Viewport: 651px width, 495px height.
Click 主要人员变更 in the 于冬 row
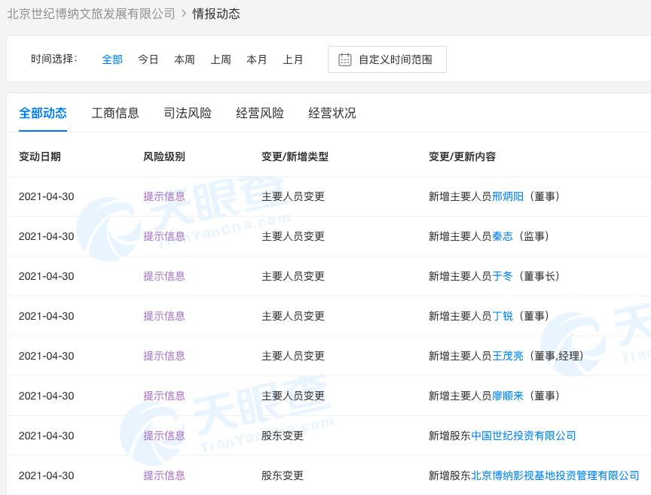[292, 276]
